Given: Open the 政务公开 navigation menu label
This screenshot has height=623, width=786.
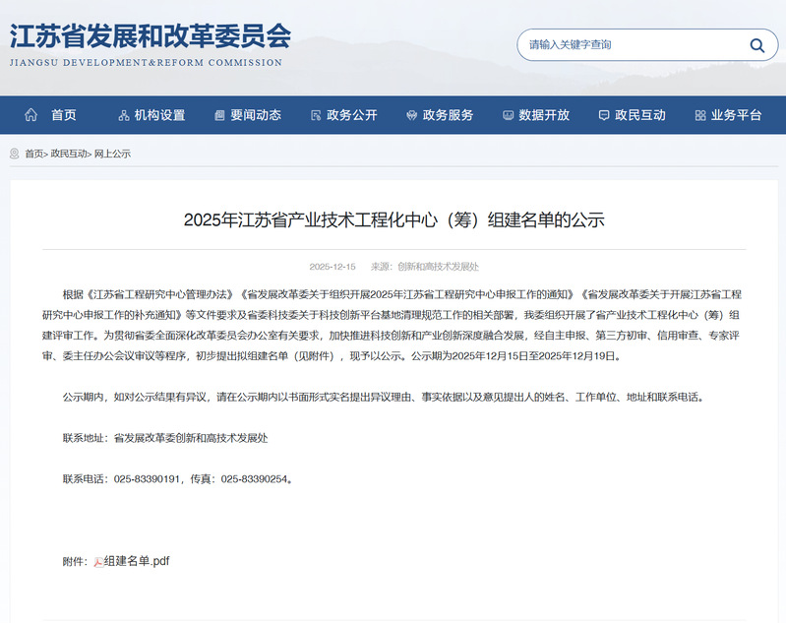Looking at the screenshot, I should click(352, 115).
